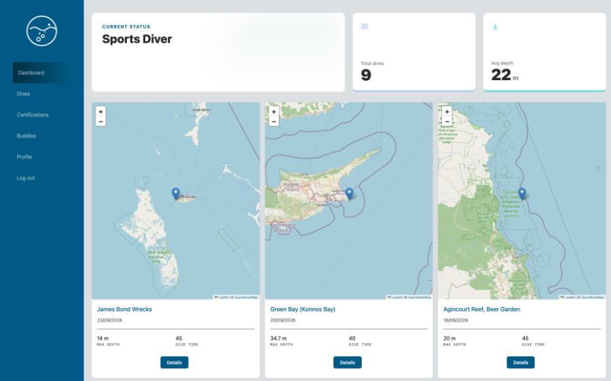
Task: Click the Avg depth download-arrow icon
Action: click(495, 26)
